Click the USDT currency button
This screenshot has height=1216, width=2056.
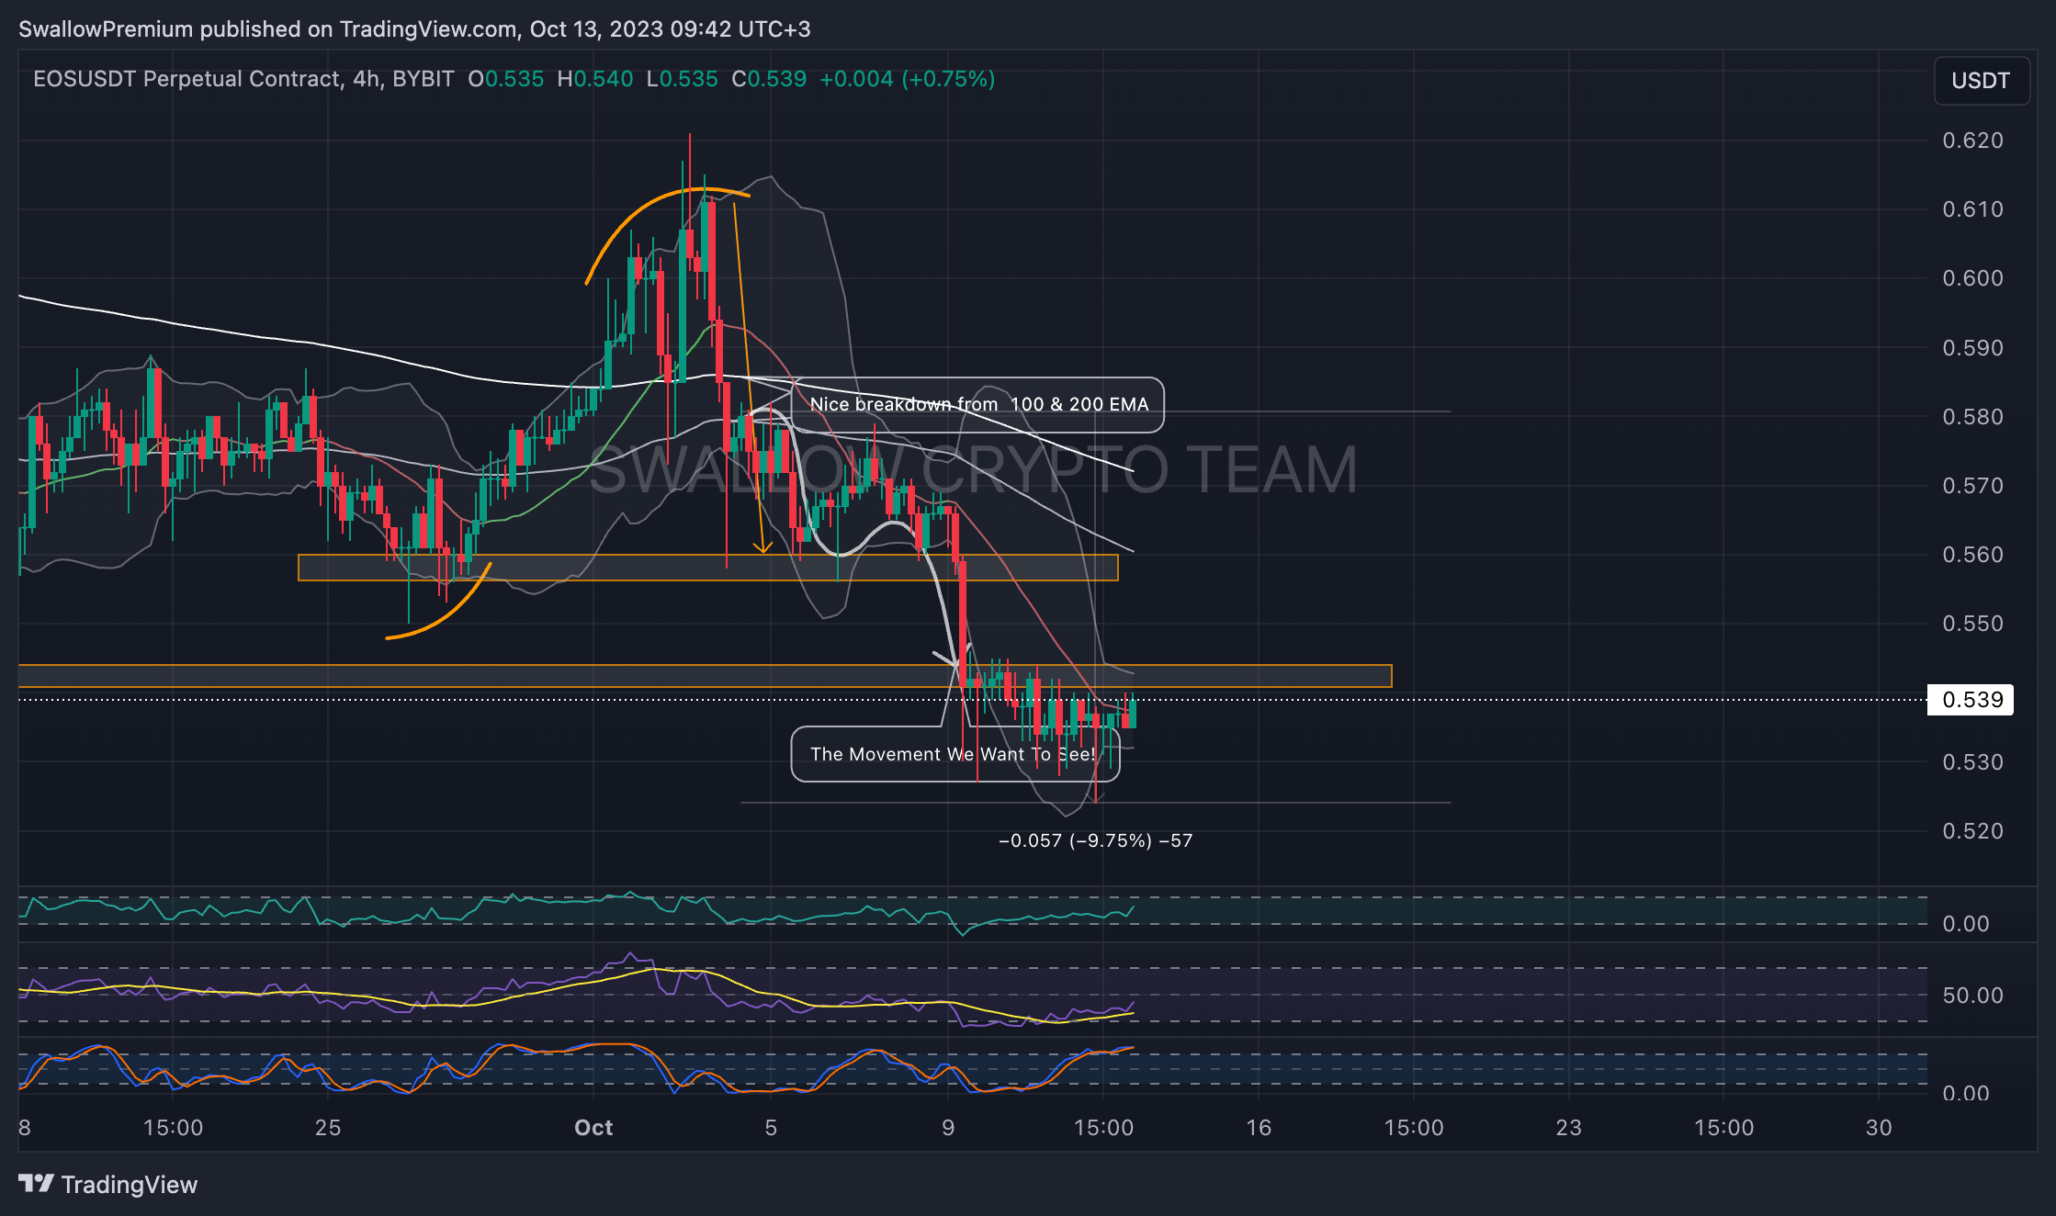[1981, 81]
